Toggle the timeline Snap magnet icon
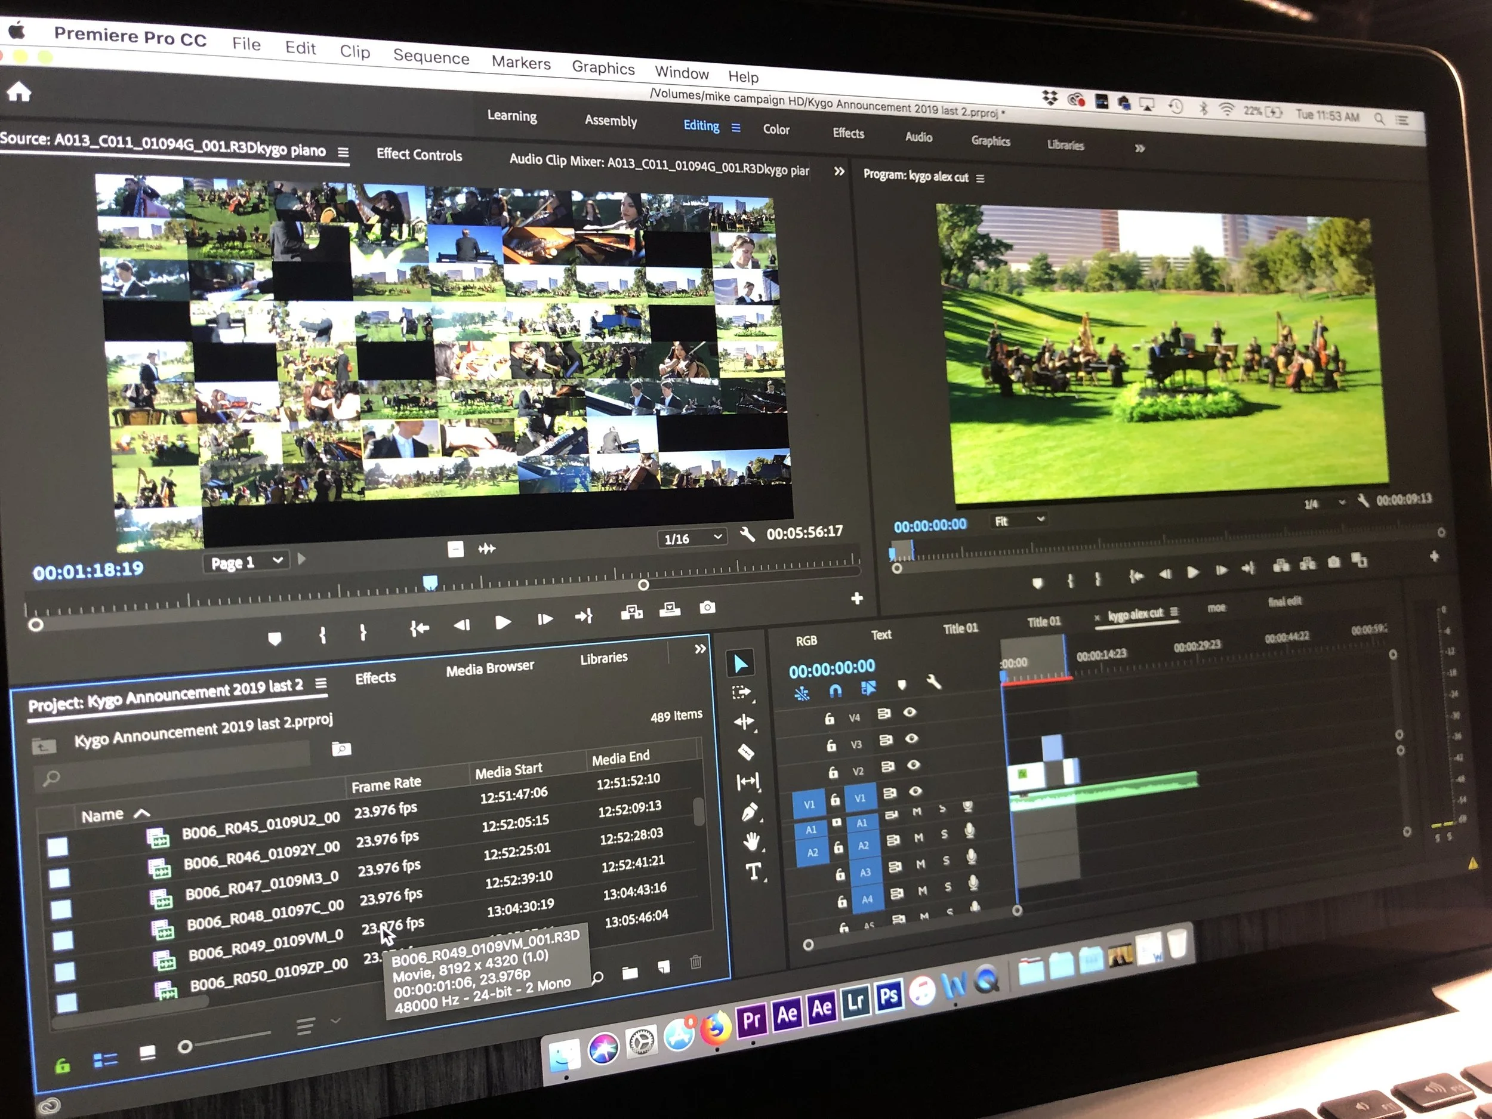 pos(835,690)
